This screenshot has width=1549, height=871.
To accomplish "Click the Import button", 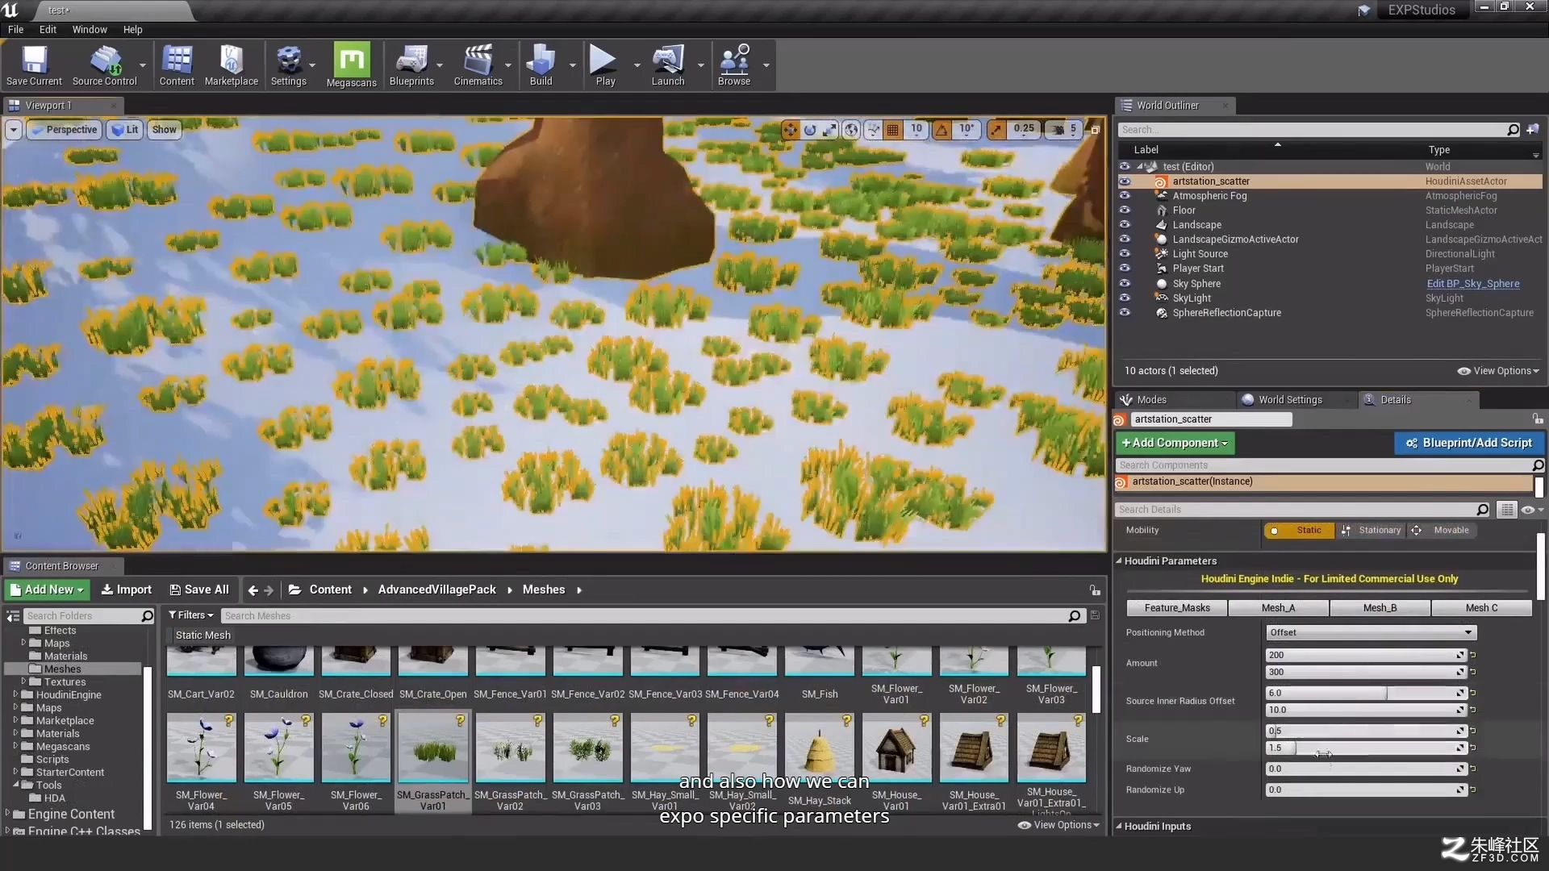I will pyautogui.click(x=126, y=590).
